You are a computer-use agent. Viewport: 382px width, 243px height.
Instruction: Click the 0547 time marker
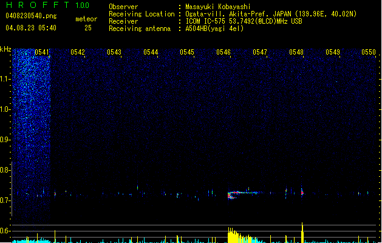click(260, 52)
